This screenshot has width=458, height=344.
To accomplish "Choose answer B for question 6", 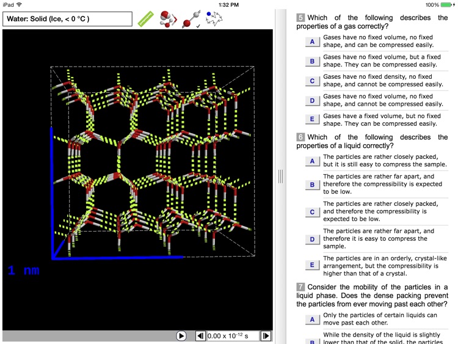I will click(x=312, y=185).
